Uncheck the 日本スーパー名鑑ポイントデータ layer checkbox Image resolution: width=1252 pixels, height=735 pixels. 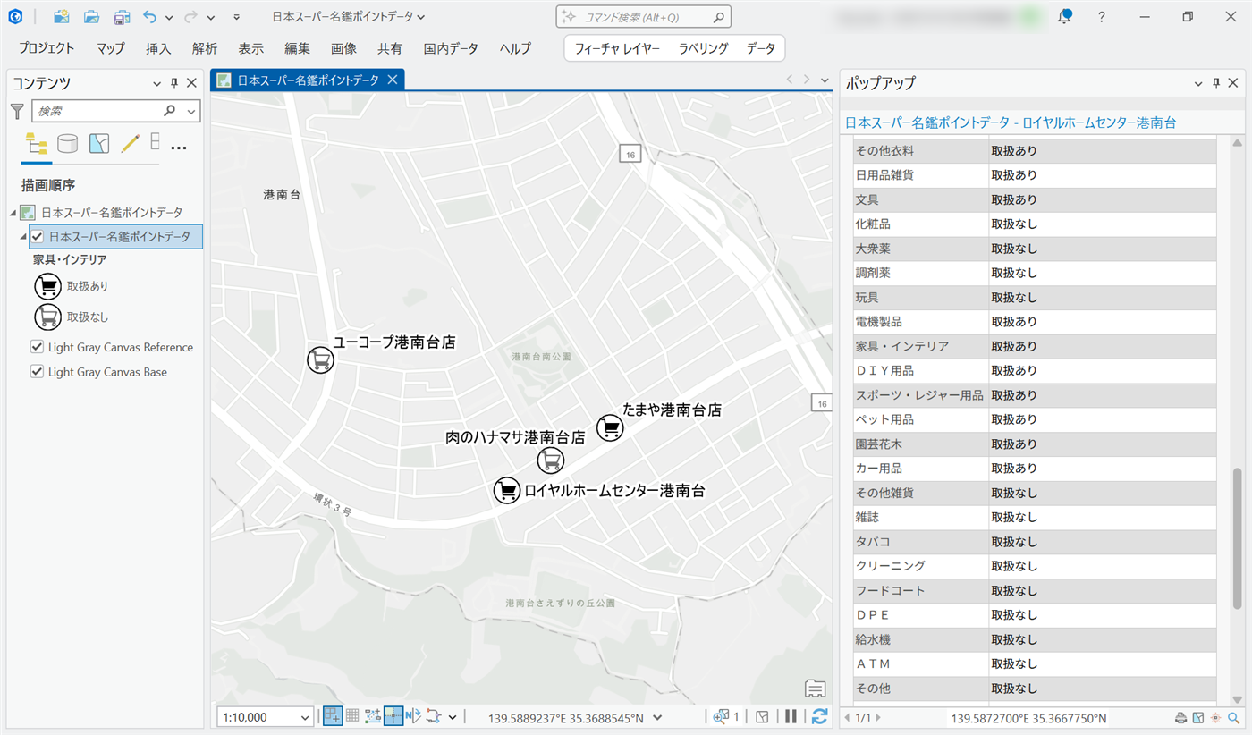[38, 237]
